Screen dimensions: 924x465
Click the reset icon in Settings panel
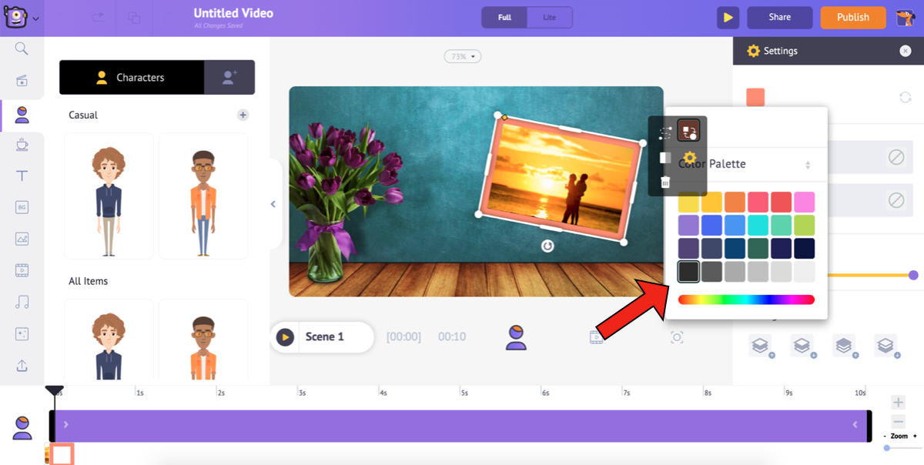[x=906, y=98]
